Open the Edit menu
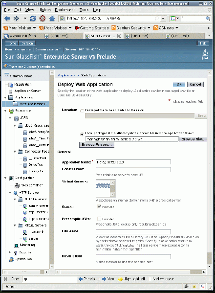 [18, 10]
